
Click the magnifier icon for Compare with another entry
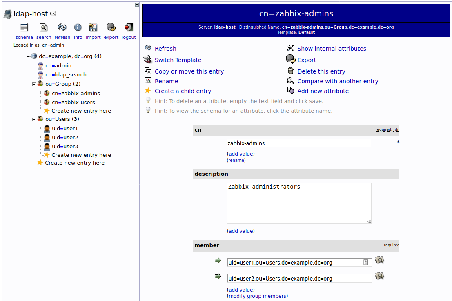[291, 81]
